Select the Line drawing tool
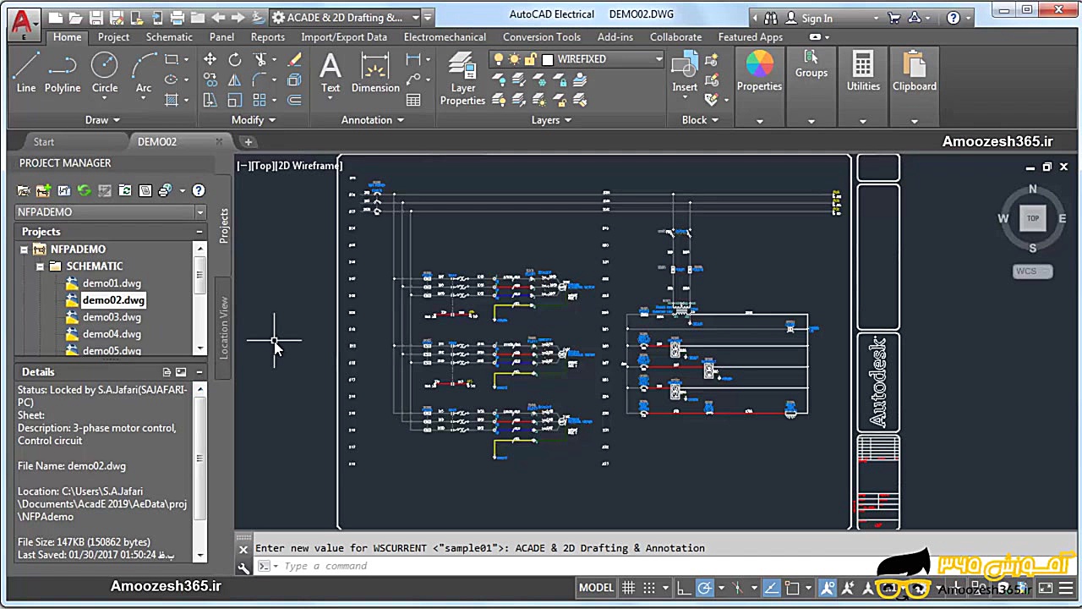The height and width of the screenshot is (609, 1082). point(26,72)
